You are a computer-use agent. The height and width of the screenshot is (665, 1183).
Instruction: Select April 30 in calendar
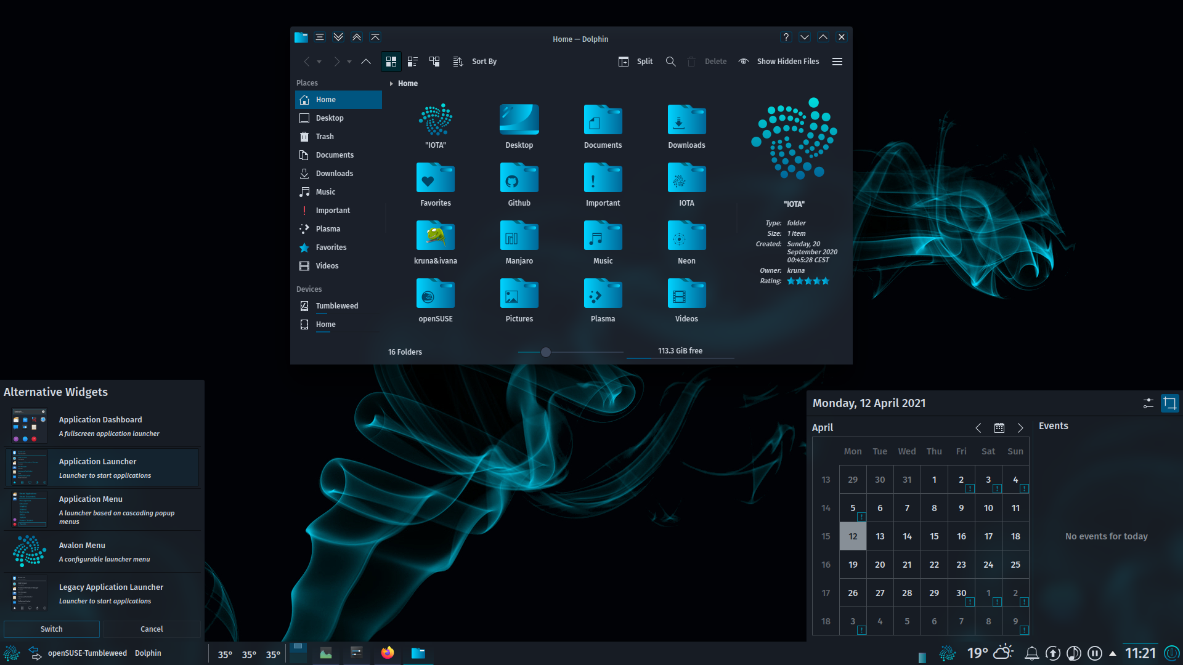pos(961,593)
